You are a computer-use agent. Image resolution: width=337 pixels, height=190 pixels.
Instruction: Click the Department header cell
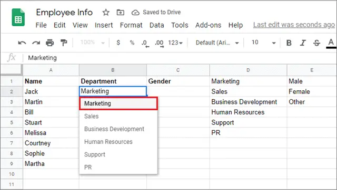tap(113, 81)
